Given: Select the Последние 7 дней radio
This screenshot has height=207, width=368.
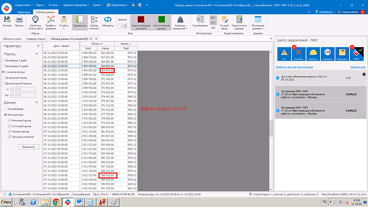Looking at the screenshot, I should (x=3, y=60).
